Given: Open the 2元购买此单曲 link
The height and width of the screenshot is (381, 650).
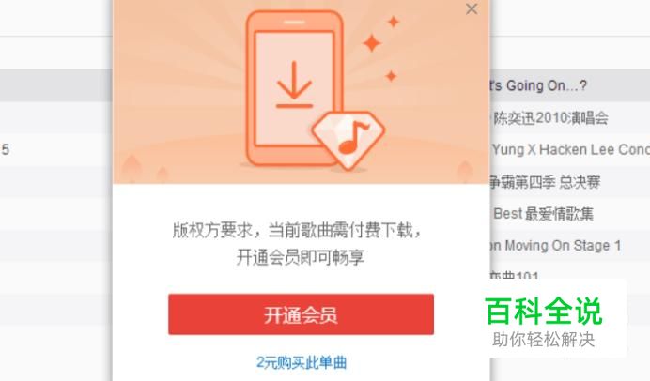Looking at the screenshot, I should click(302, 362).
